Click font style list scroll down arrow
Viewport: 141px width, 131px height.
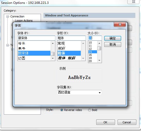[83, 58]
